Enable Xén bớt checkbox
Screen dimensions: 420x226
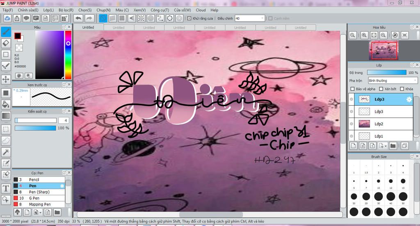pos(381,89)
